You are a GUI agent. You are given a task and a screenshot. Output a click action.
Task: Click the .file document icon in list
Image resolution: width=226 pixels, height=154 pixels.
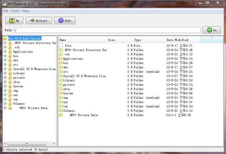tap(61, 45)
